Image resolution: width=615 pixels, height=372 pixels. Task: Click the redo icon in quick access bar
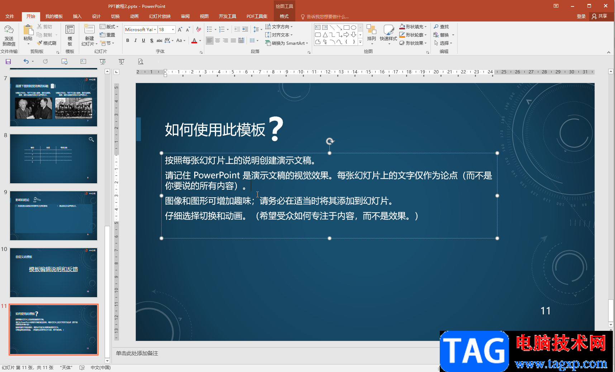click(45, 62)
